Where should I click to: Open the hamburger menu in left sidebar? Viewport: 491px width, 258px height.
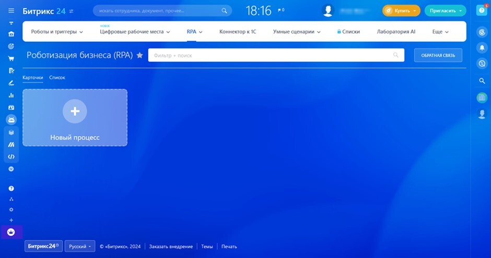[11, 10]
